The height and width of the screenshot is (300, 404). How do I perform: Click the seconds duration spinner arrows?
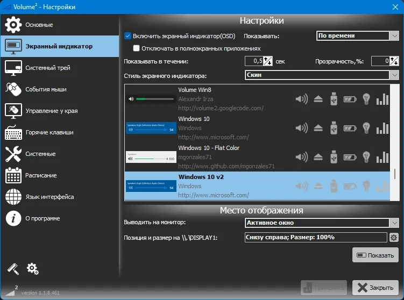coord(268,61)
